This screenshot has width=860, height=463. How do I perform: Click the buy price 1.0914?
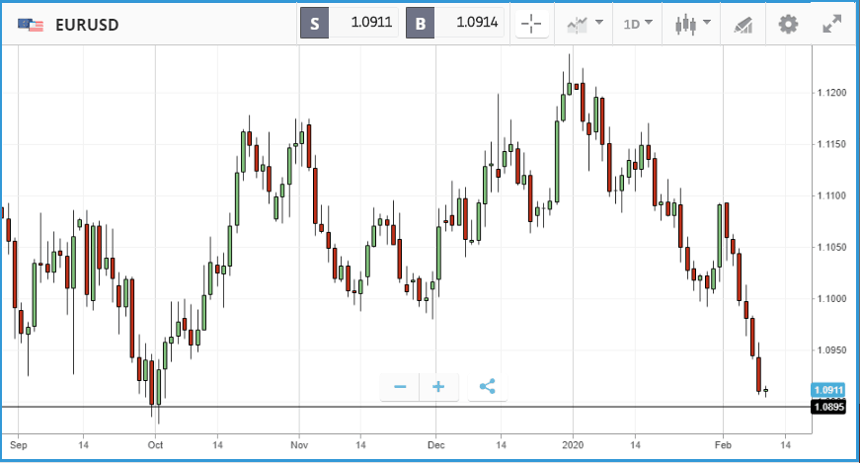(x=477, y=23)
